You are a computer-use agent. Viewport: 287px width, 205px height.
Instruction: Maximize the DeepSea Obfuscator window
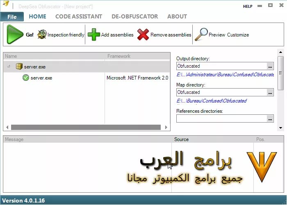pos(270,5)
